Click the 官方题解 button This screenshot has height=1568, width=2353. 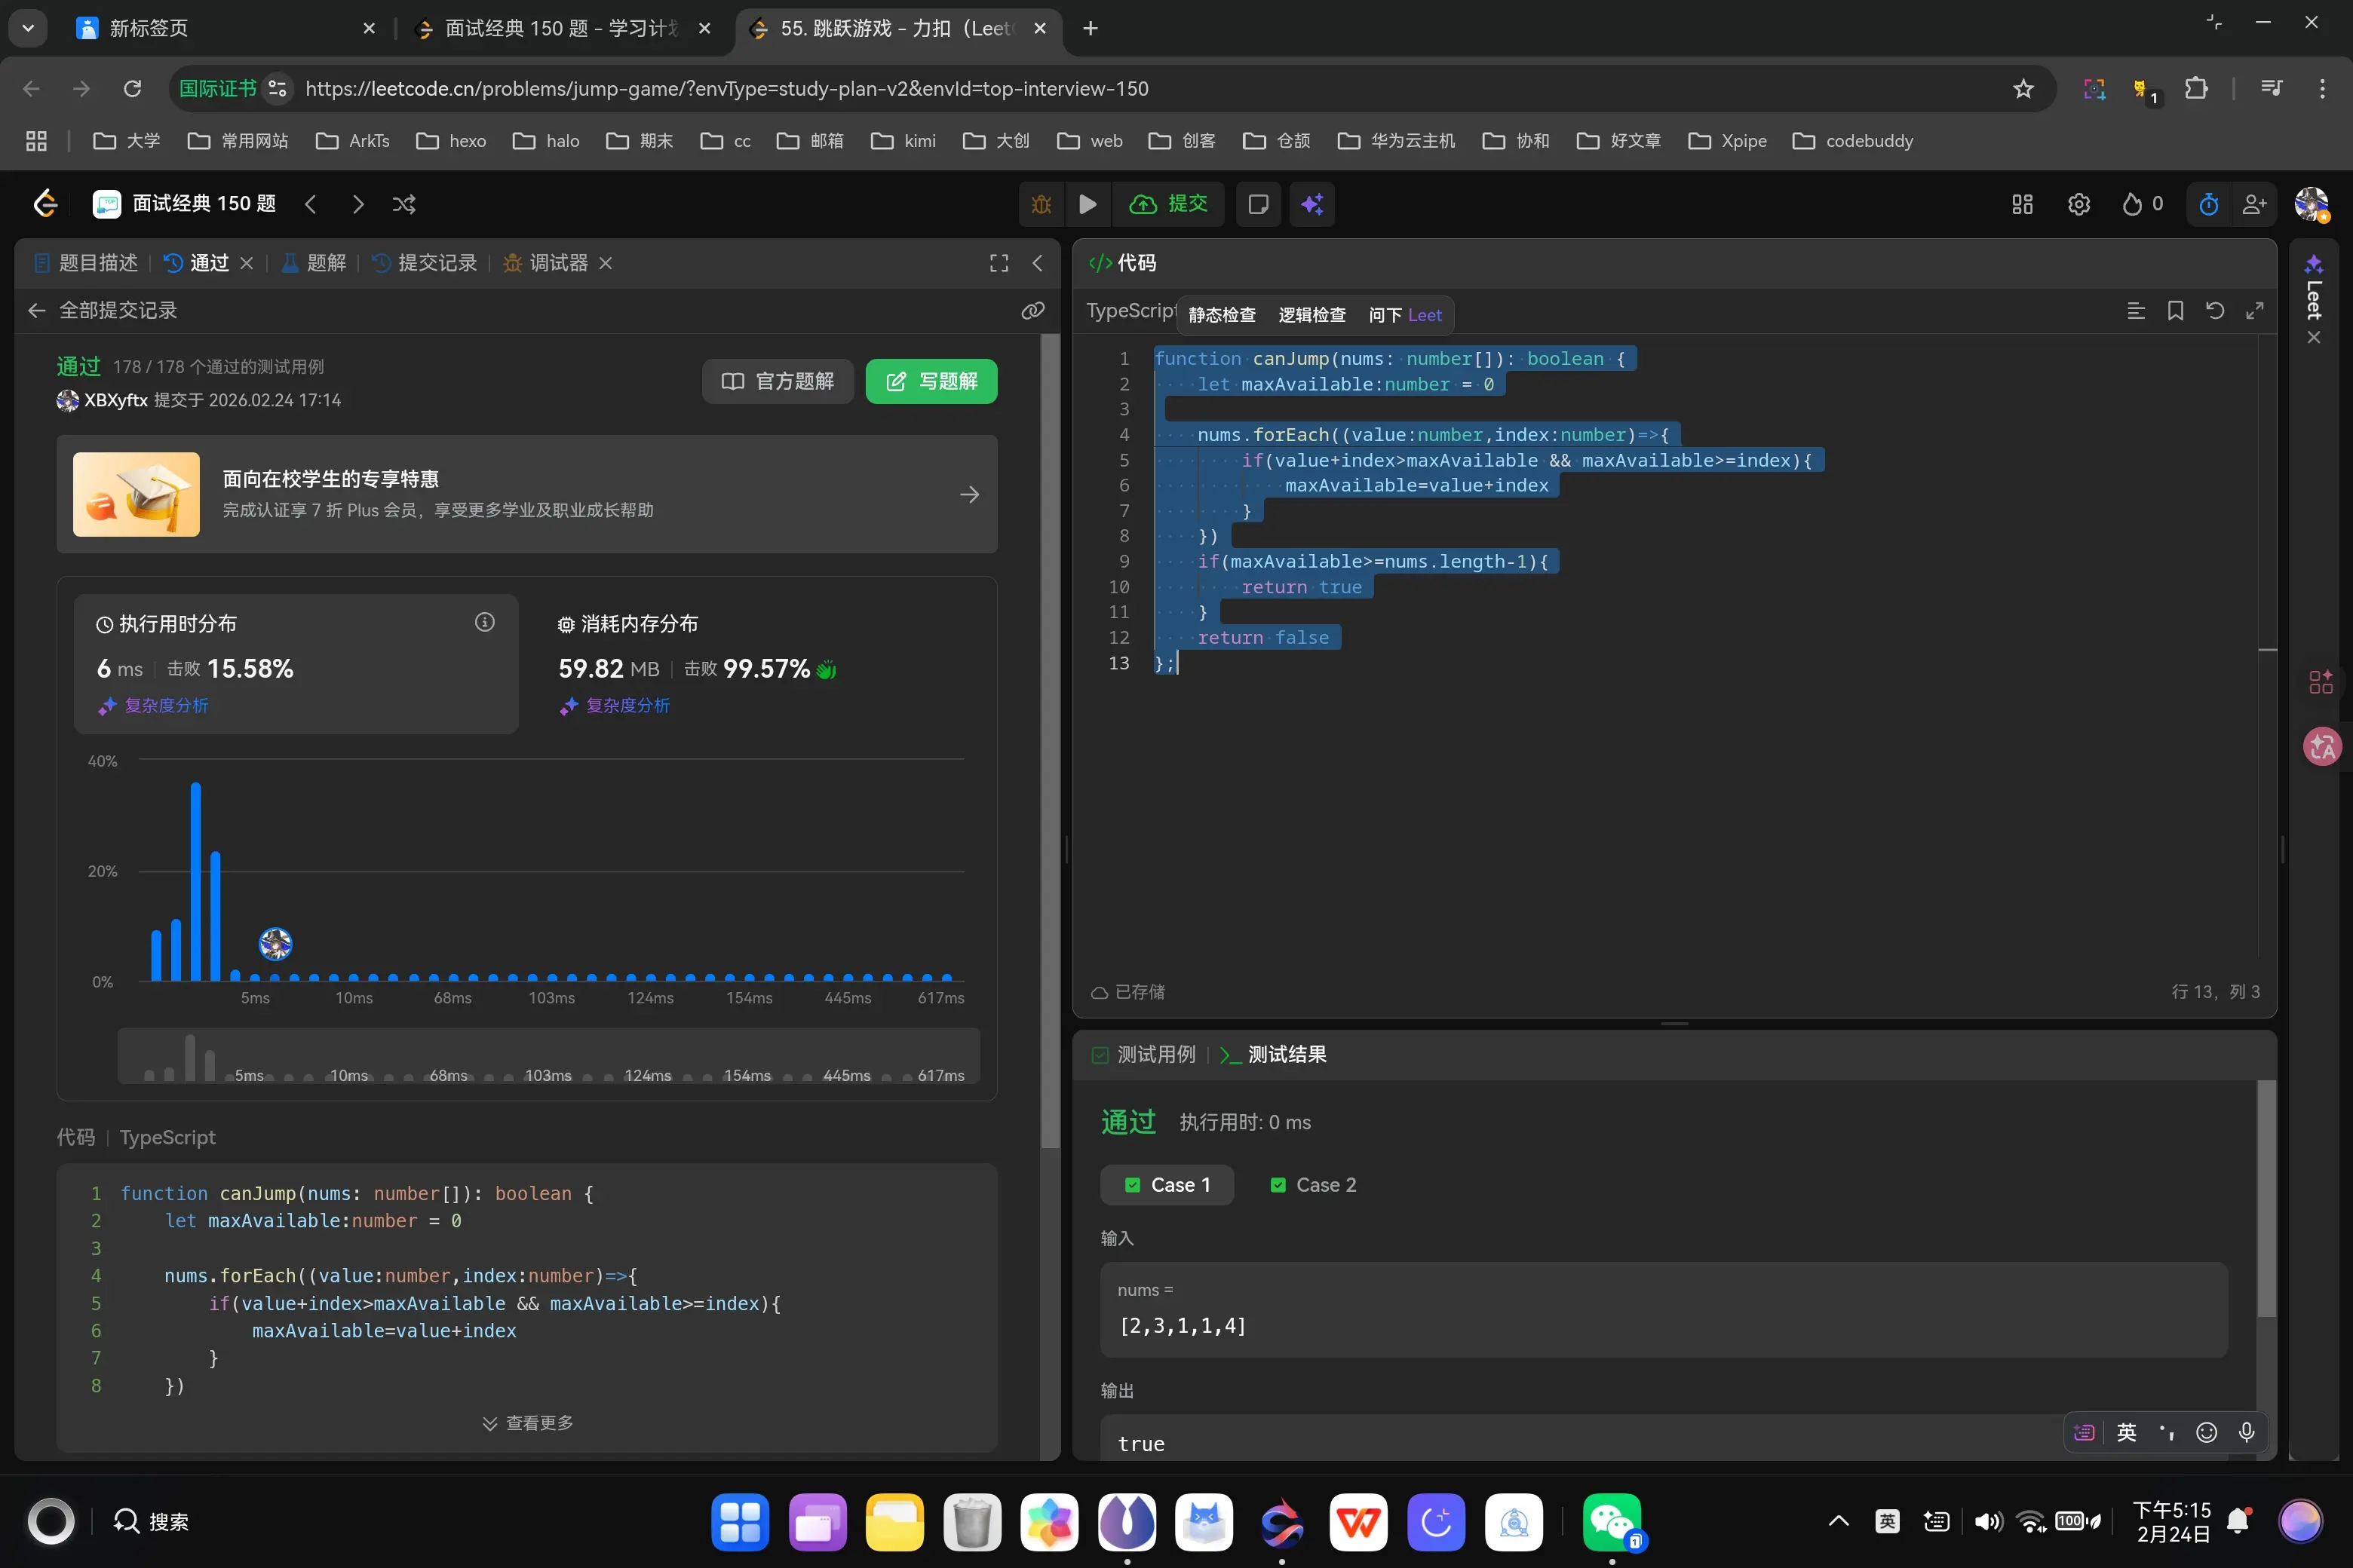coord(778,381)
